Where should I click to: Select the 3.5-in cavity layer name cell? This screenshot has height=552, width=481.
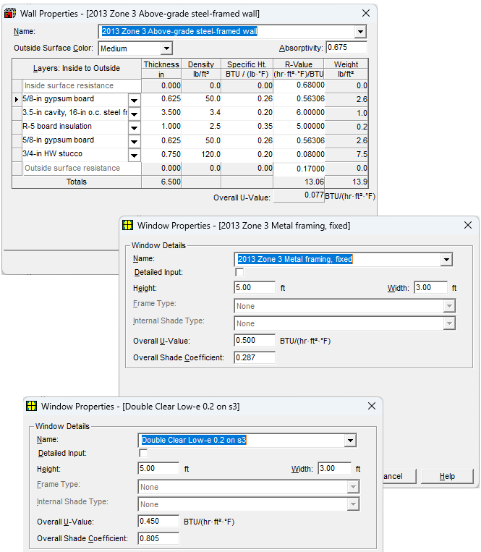[x=75, y=113]
